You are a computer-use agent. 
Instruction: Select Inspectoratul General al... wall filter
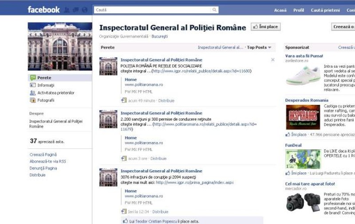tap(220, 47)
